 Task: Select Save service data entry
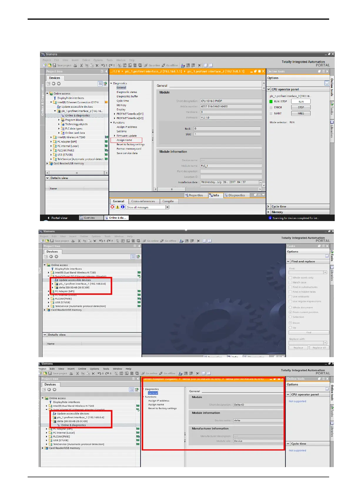[127, 153]
